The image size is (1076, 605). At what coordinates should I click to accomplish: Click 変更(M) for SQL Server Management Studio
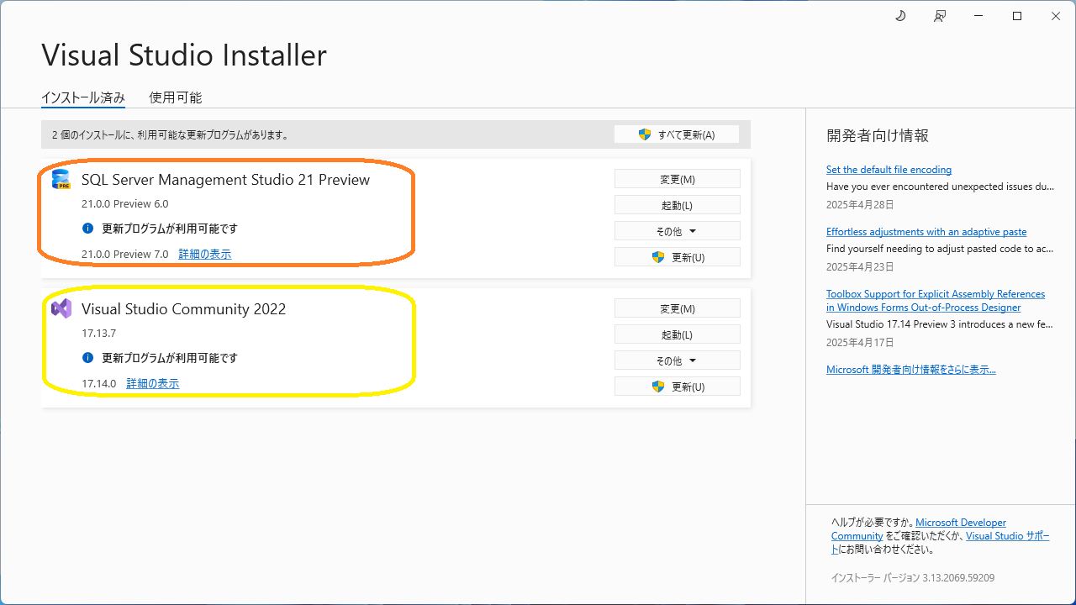(678, 179)
